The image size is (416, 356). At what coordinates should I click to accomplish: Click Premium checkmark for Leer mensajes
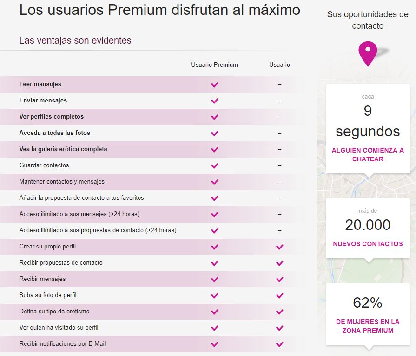tap(215, 85)
